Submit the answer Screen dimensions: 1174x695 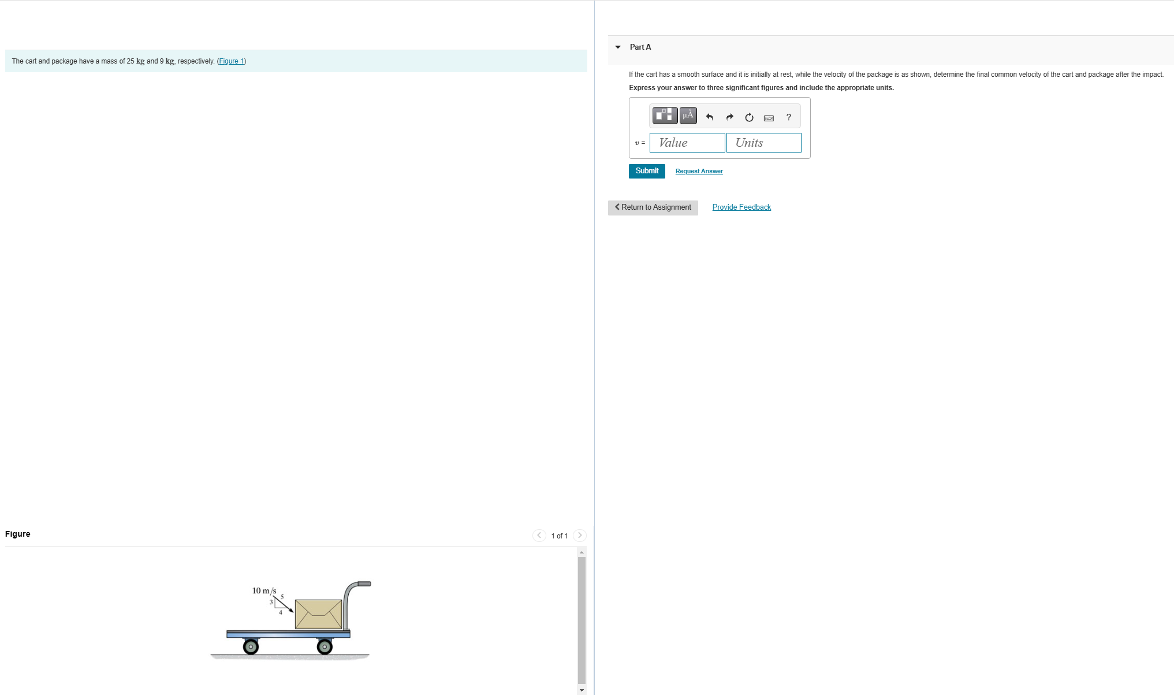pyautogui.click(x=646, y=170)
